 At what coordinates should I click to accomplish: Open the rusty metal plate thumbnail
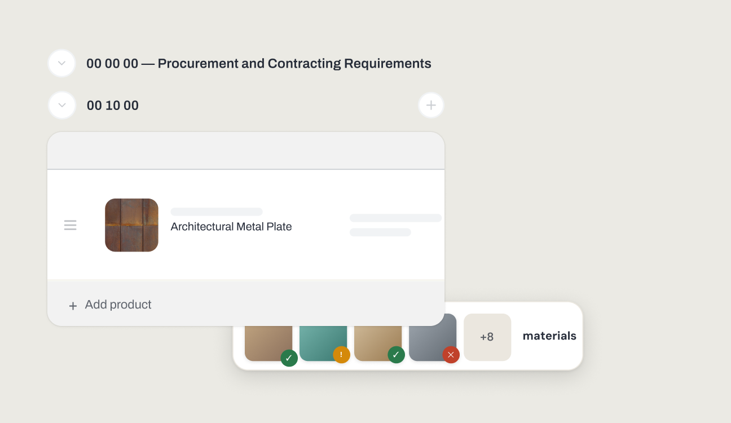[x=131, y=225]
